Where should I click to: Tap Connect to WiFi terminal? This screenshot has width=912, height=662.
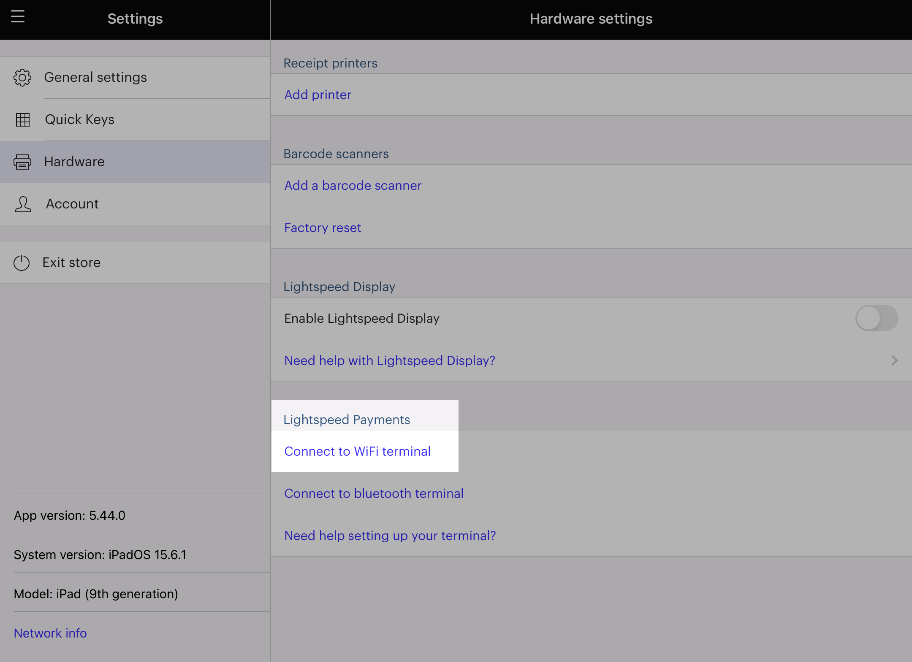tap(357, 451)
